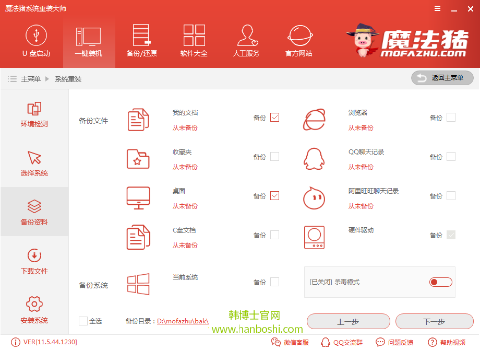Open 微信客服 WeChat customer support

tap(292, 342)
